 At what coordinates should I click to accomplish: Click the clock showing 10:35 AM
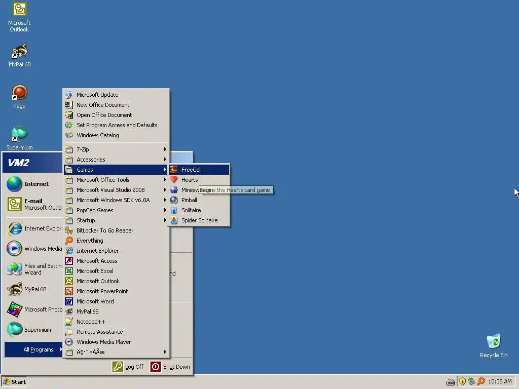click(x=500, y=382)
